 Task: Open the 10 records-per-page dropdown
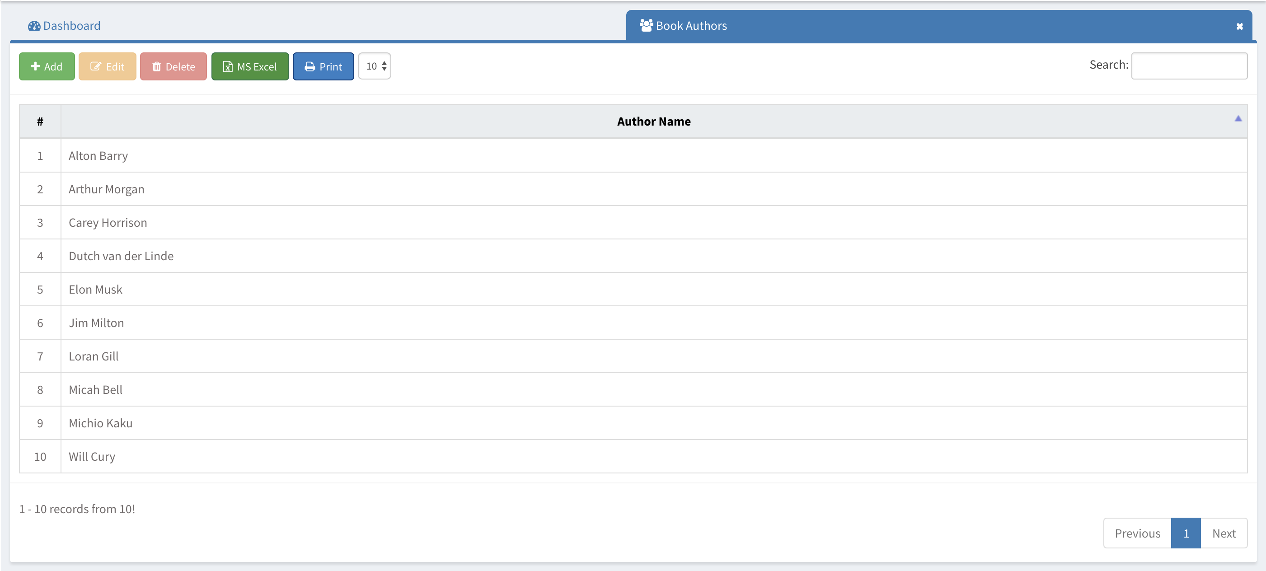375,66
